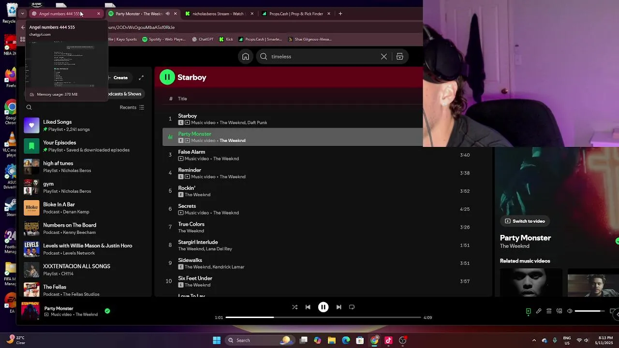Image resolution: width=619 pixels, height=348 pixels.
Task: Open Bloke In A Bar podcast
Action: pos(86,208)
